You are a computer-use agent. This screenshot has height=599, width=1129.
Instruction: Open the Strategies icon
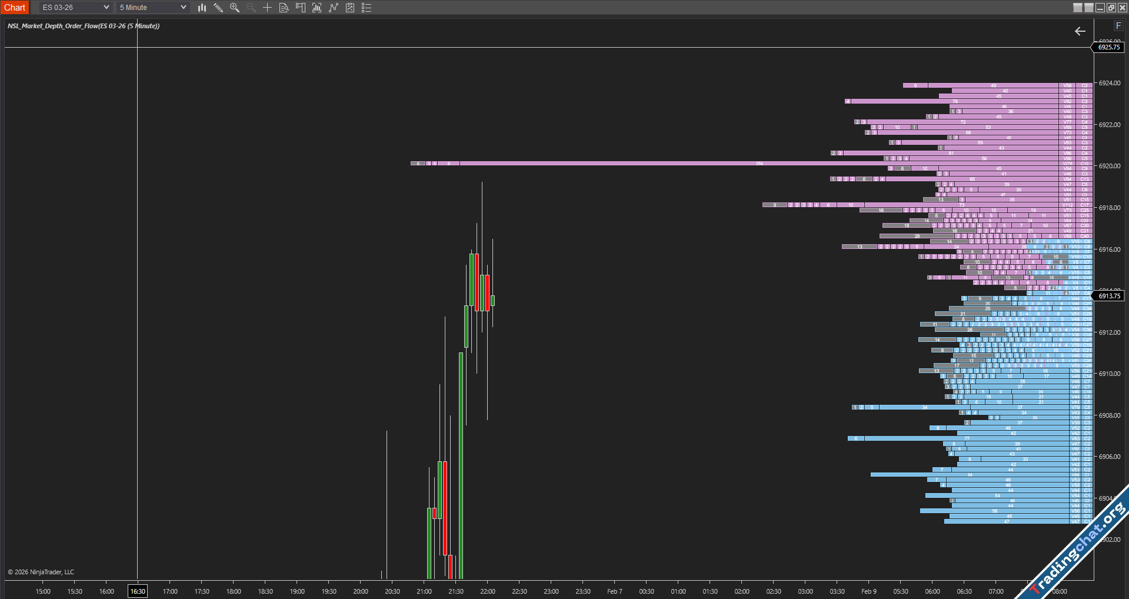point(350,8)
